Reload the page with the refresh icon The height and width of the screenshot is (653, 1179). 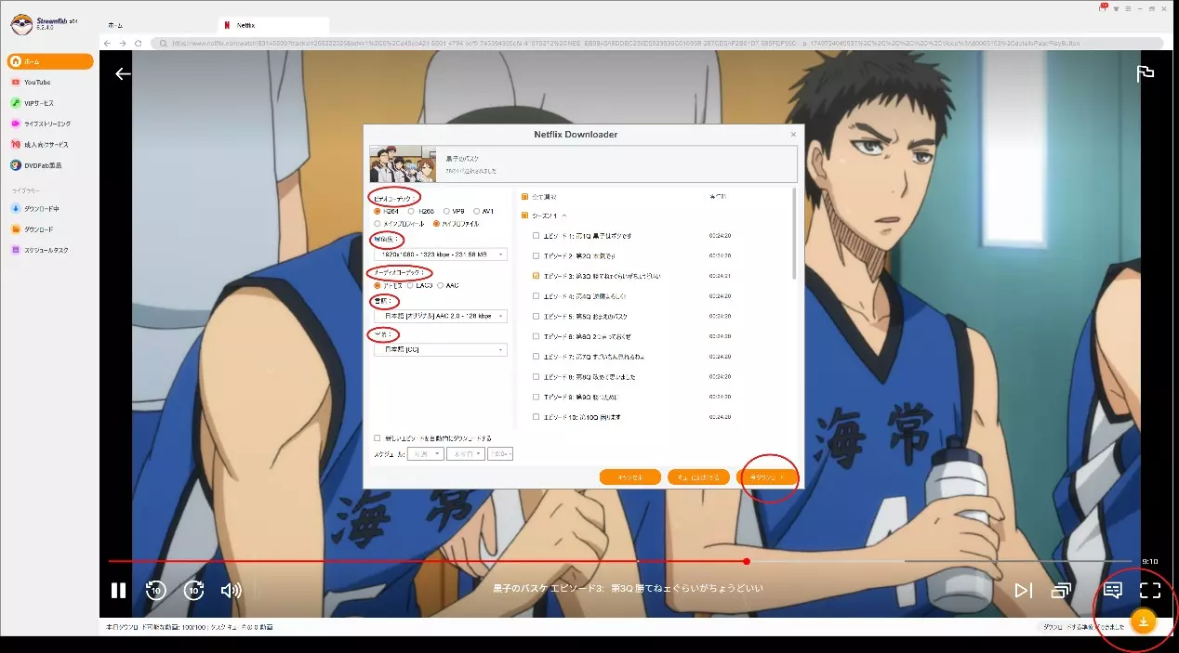click(139, 44)
